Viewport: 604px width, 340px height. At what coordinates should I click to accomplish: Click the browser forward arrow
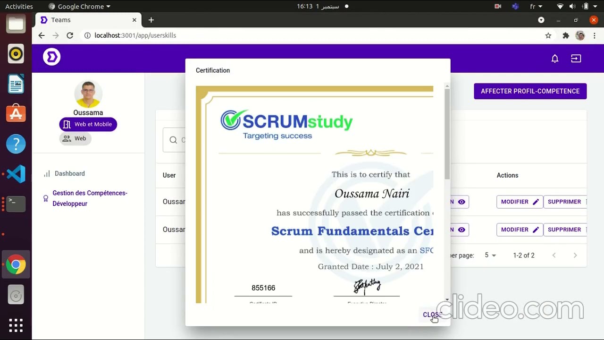click(56, 35)
